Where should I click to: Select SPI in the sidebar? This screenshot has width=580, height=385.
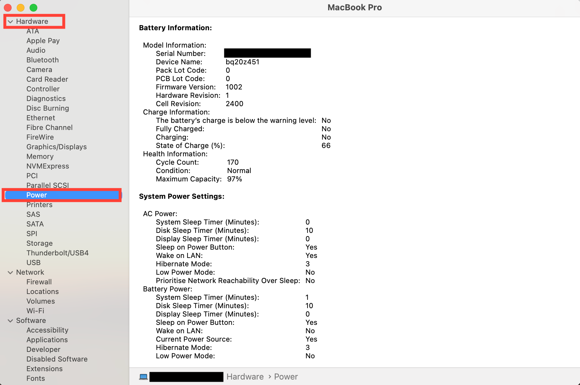point(32,234)
